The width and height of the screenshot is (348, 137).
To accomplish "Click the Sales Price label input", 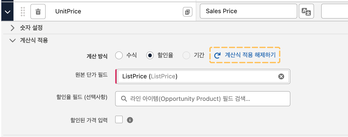I will point(248,11).
